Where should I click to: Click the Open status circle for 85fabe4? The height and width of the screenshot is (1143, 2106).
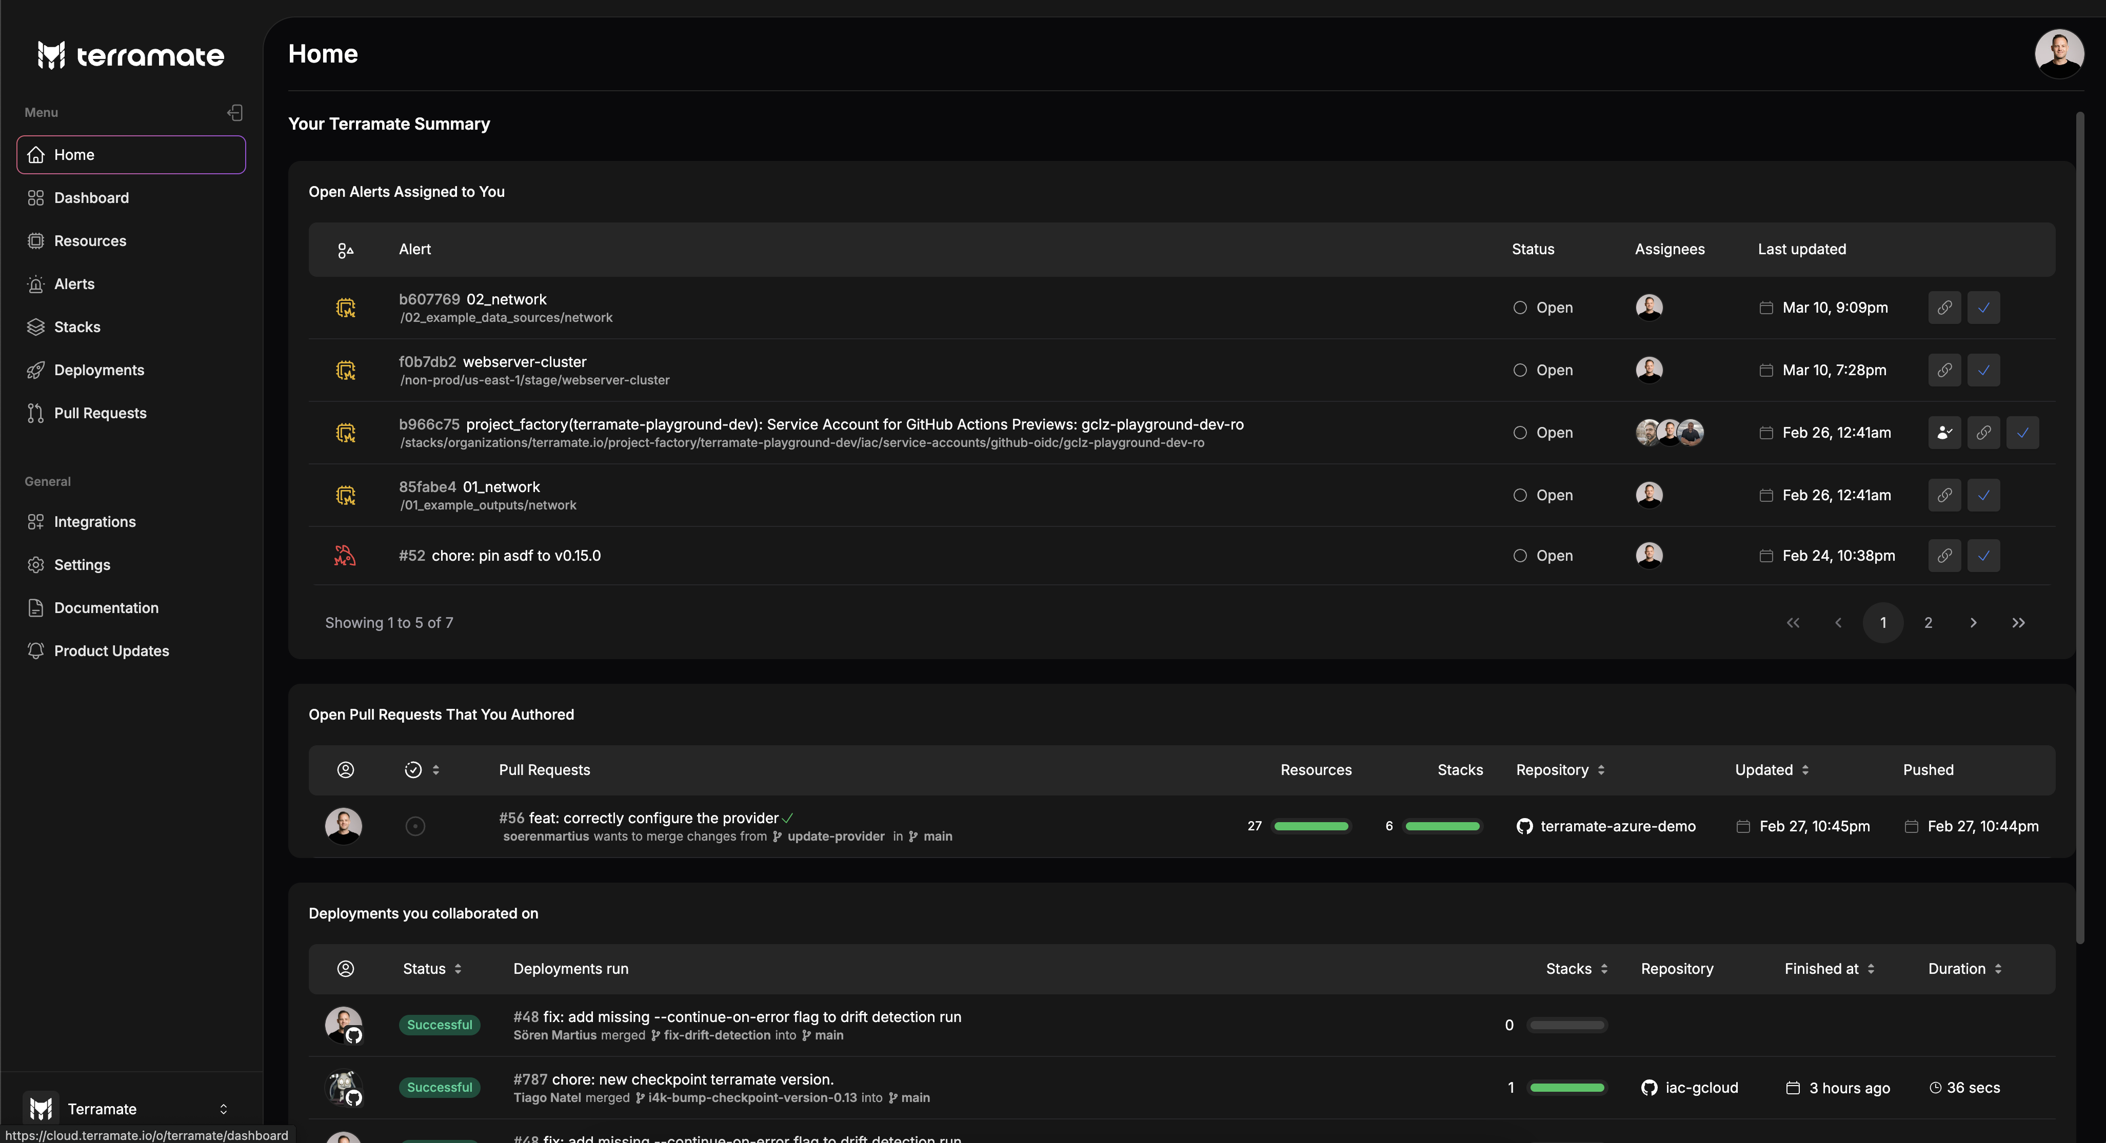pyautogui.click(x=1520, y=495)
